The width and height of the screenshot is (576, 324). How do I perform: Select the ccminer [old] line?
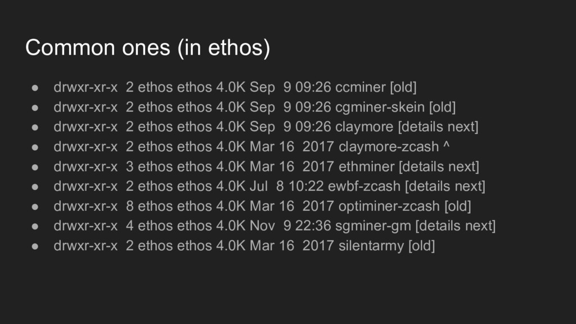coord(235,87)
